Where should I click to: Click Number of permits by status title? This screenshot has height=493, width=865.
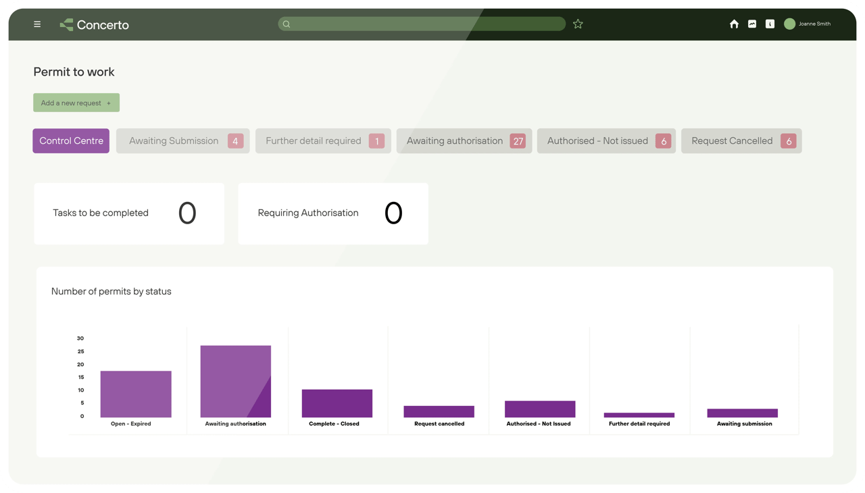pos(112,292)
